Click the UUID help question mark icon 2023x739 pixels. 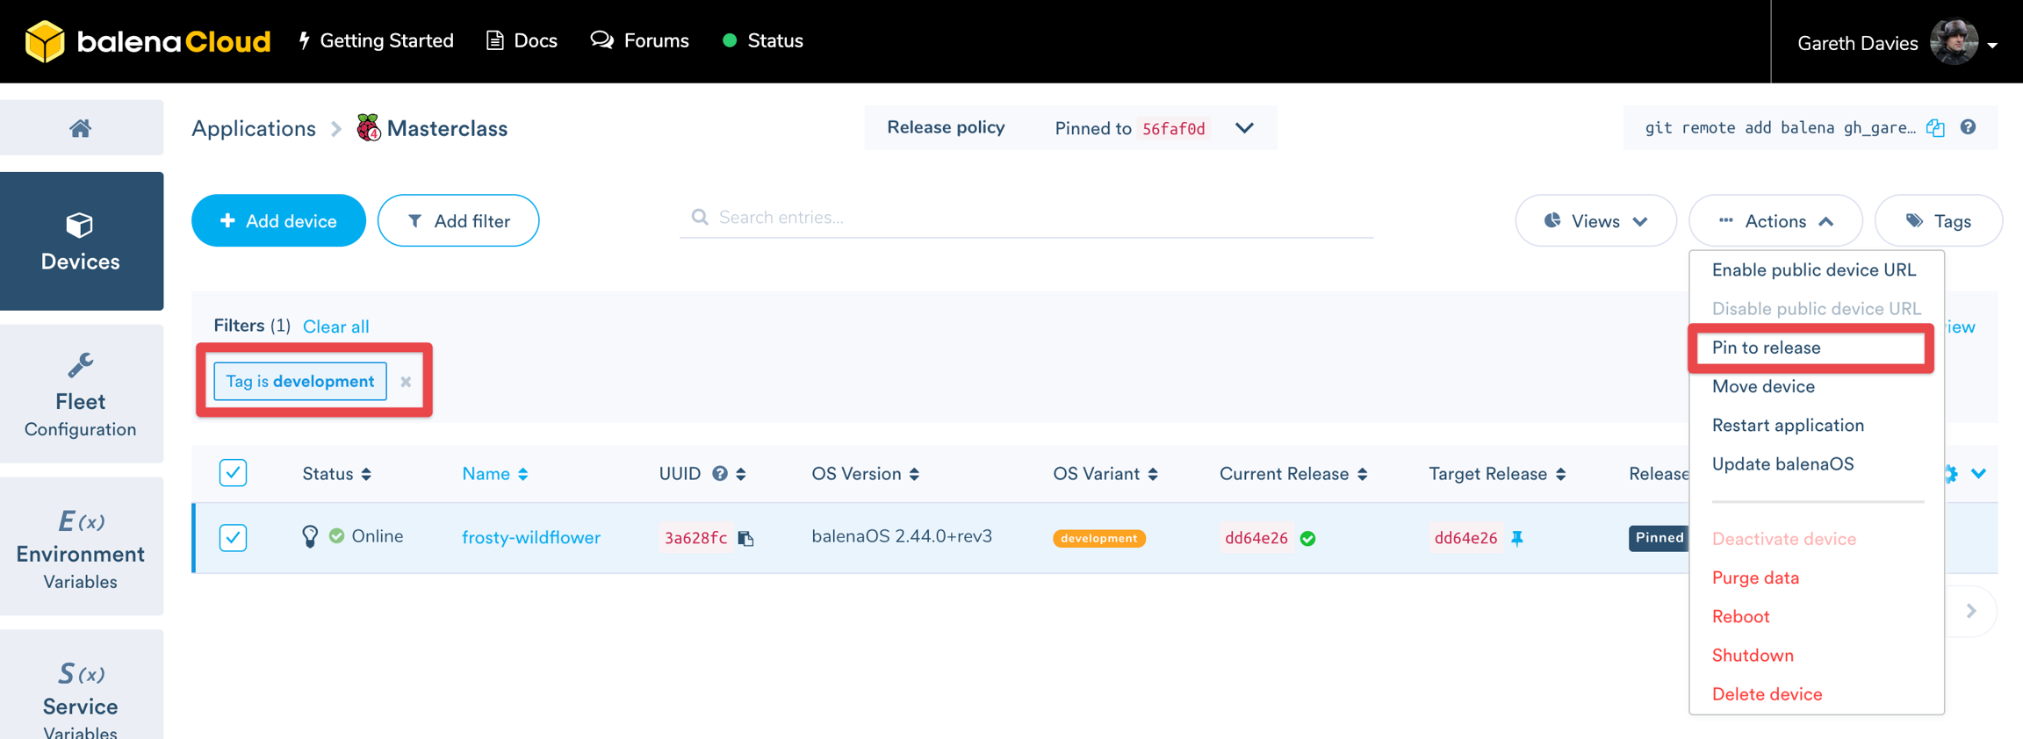(x=719, y=474)
